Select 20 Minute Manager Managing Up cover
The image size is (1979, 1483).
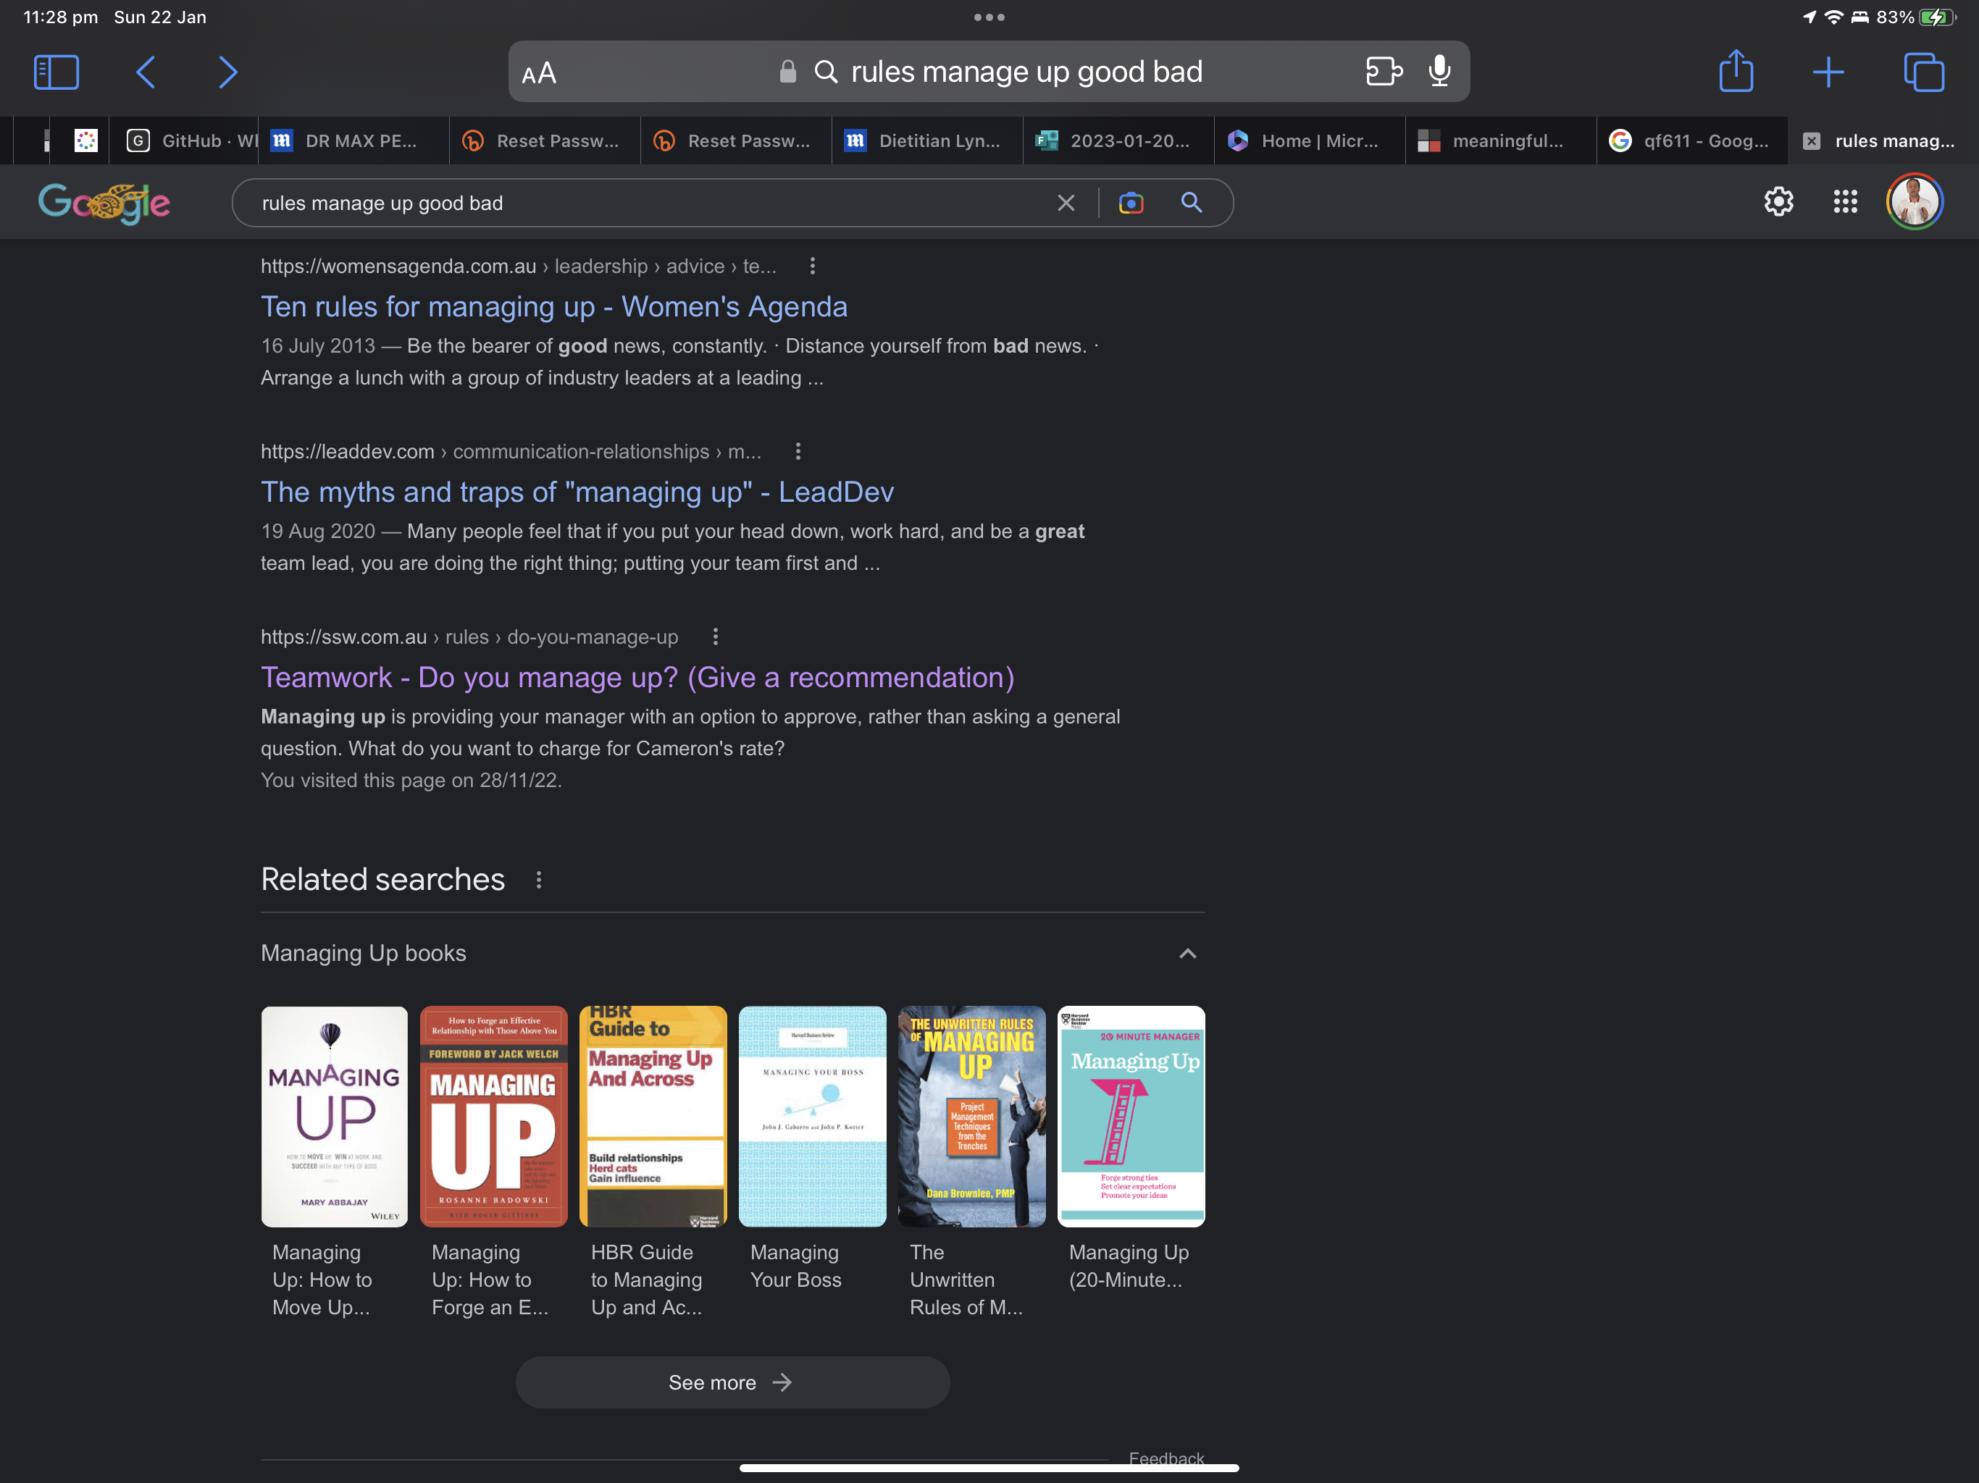1131,1117
